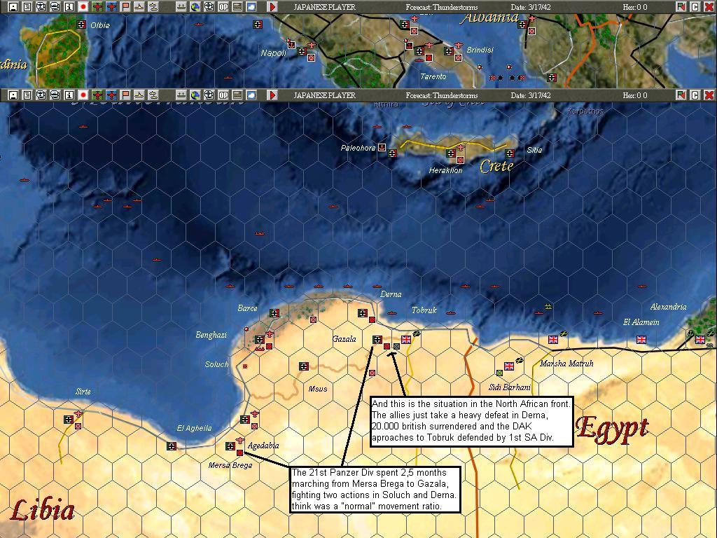Open the cloud weather icon in the lower toolbar

tap(251, 95)
